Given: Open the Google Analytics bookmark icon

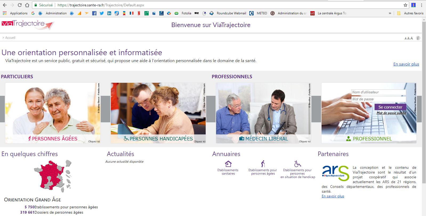Looking at the screenshot, I should tap(79, 13).
